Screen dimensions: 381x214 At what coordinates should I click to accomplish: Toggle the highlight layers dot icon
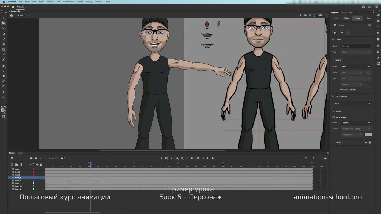(x=30, y=165)
